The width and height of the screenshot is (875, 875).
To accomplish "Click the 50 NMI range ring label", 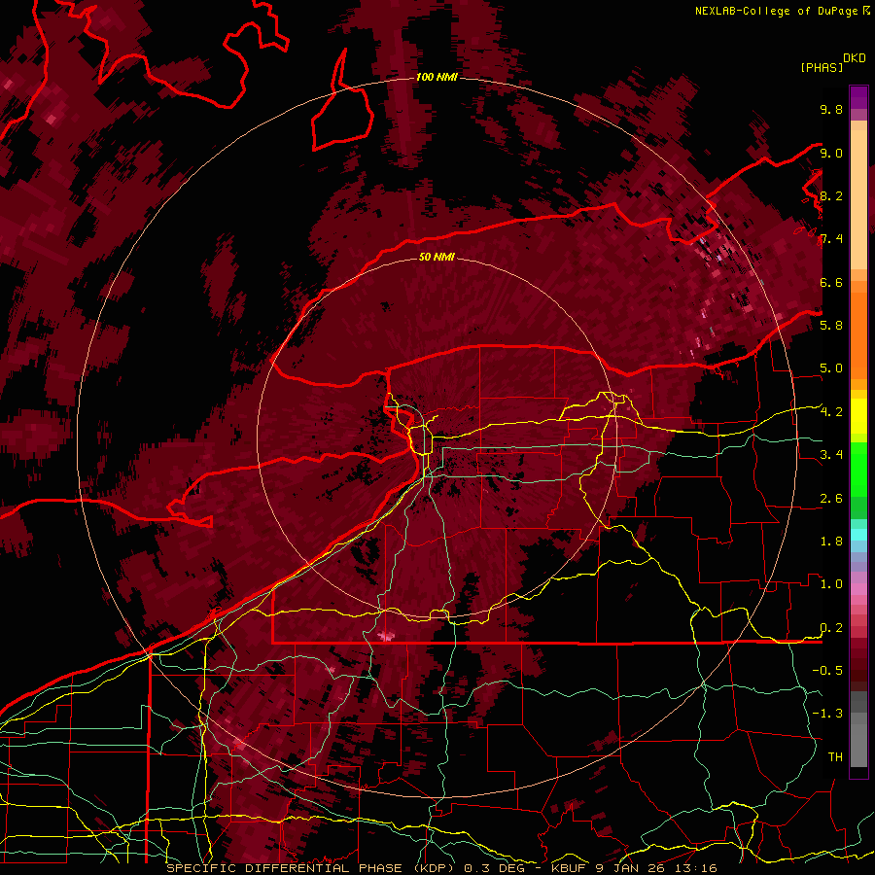I will (437, 257).
